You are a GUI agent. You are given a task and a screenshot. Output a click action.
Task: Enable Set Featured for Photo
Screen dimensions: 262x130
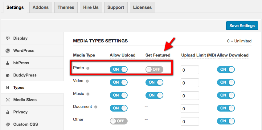pyautogui.click(x=154, y=69)
